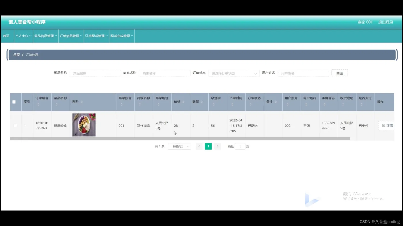This screenshot has height=226, width=403.
Task: Click the sort arrows under 用户账号 header
Action: [287, 104]
